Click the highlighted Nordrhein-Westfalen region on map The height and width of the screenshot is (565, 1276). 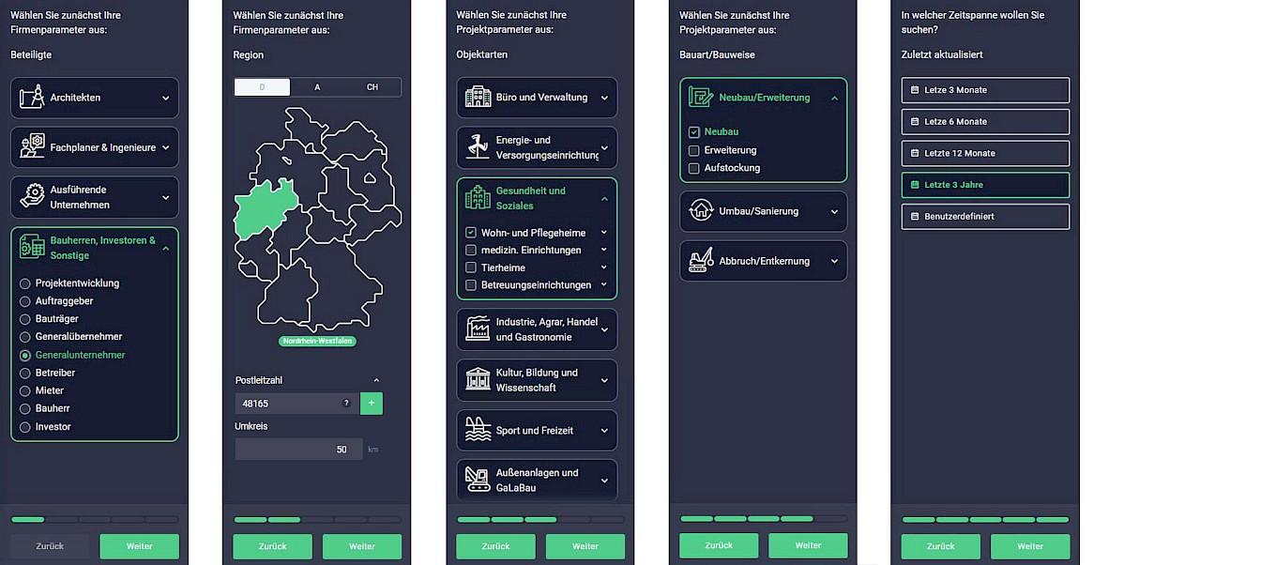tap(263, 208)
